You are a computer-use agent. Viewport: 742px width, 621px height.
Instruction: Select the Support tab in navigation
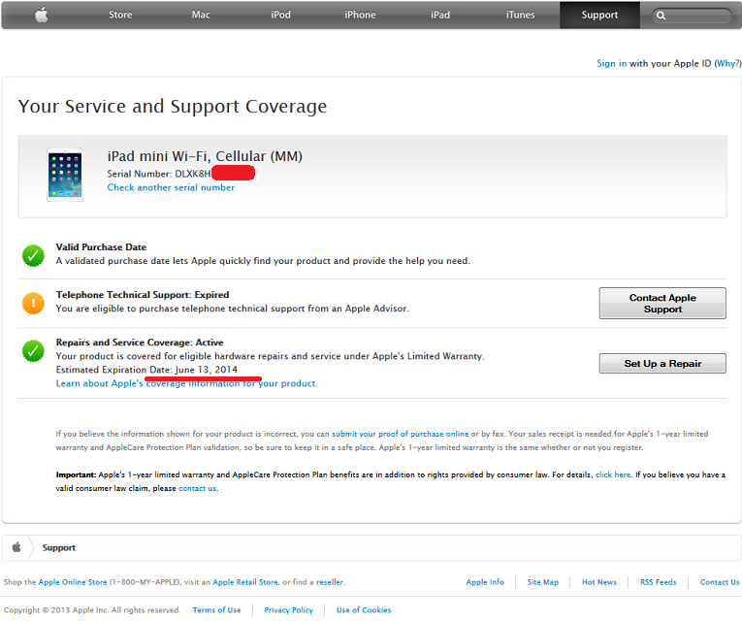[599, 15]
